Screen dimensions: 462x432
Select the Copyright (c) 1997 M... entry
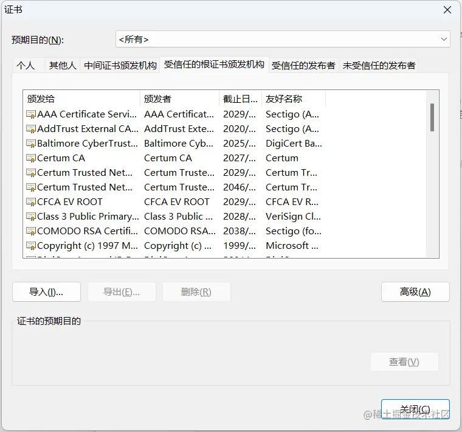(88, 246)
